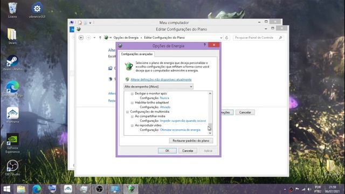
Task: Go up one level in control panel
Action: click(100, 38)
